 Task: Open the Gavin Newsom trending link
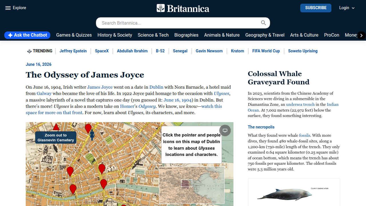209,51
